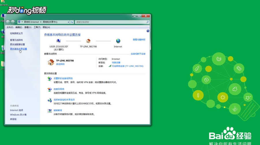Click the refresh button beside address bar
Viewport: 260px width, 145px height.
coord(72,22)
